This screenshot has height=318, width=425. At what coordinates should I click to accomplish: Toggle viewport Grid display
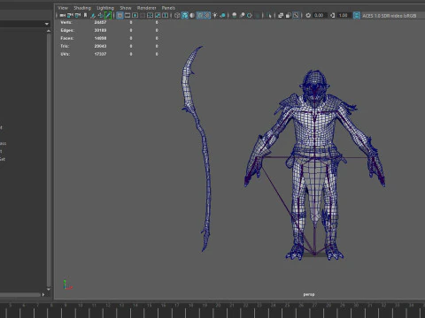coord(120,15)
